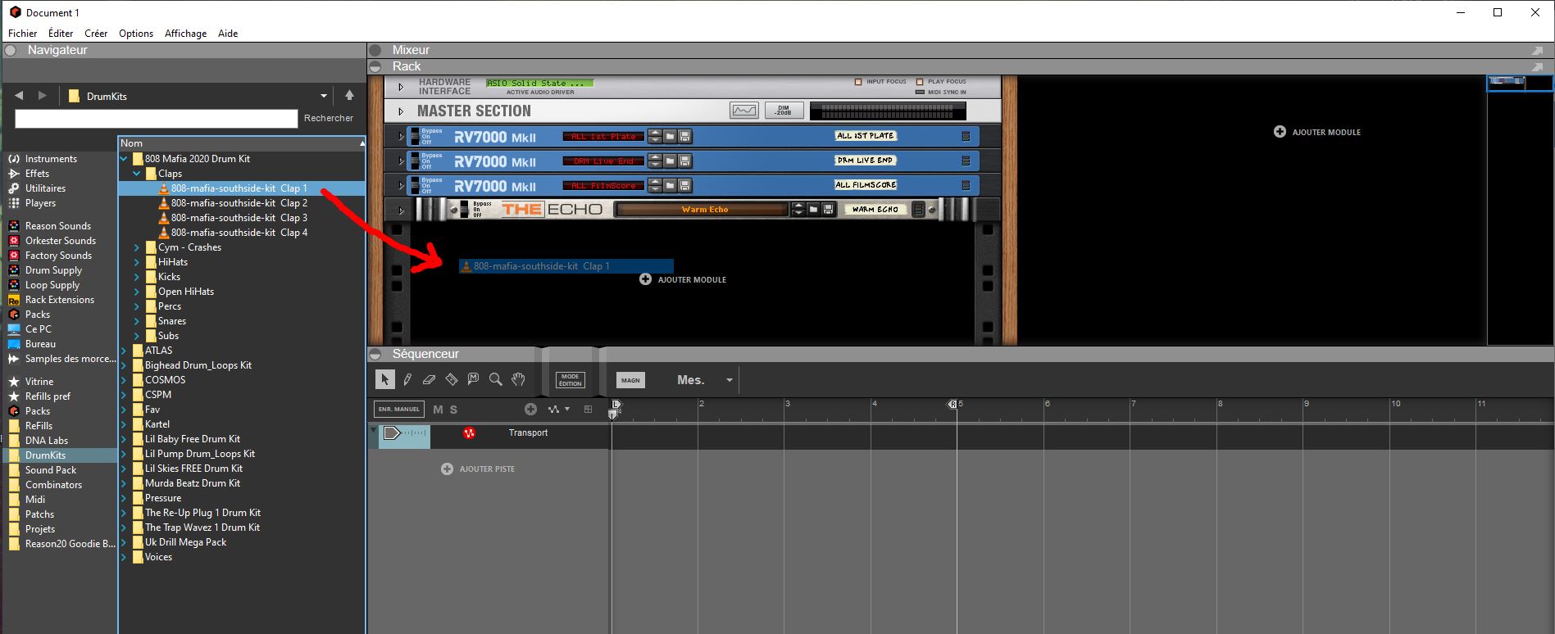Open the Éditer menu

[x=61, y=34]
